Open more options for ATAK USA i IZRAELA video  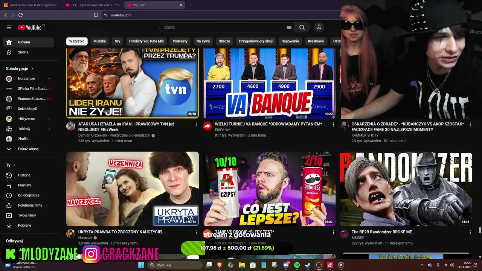click(x=197, y=124)
